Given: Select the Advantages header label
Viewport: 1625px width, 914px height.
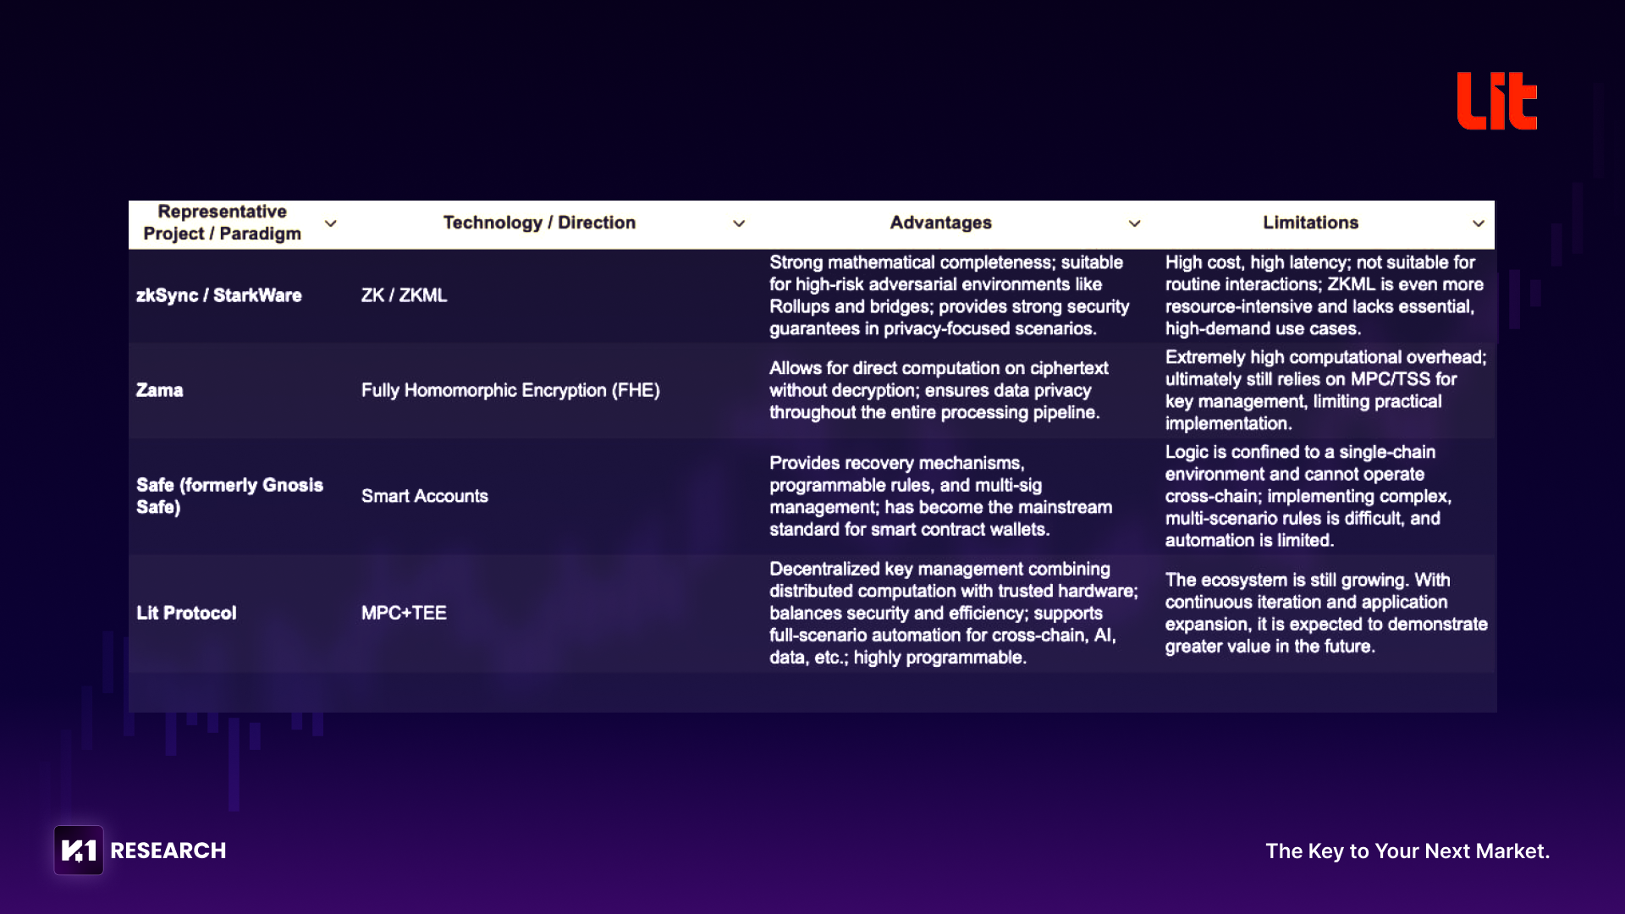Looking at the screenshot, I should (940, 223).
